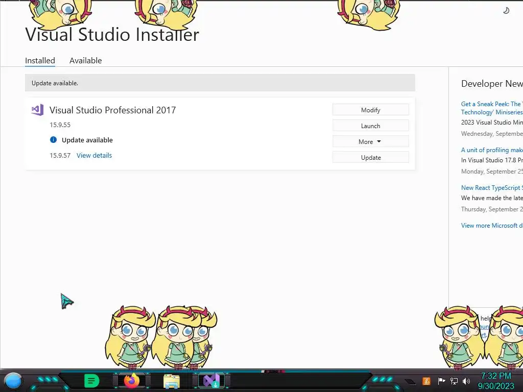Switch to the Available tab
The width and height of the screenshot is (523, 392).
86,61
